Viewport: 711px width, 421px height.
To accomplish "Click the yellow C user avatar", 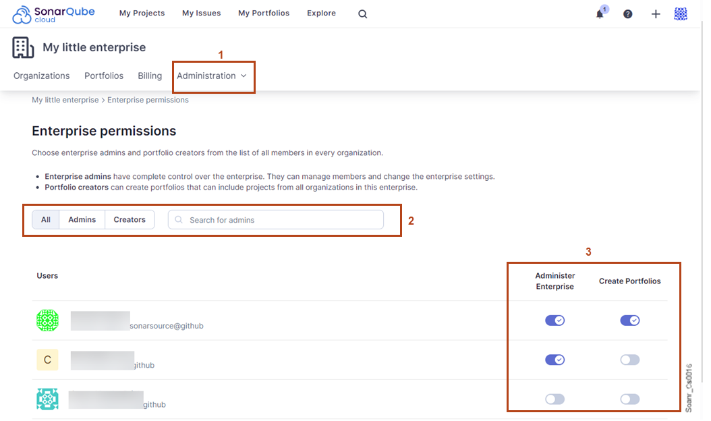I will click(47, 360).
